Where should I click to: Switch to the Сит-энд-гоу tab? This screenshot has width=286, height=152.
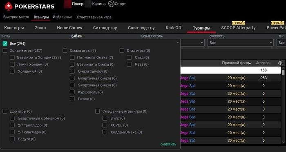pos(105,28)
